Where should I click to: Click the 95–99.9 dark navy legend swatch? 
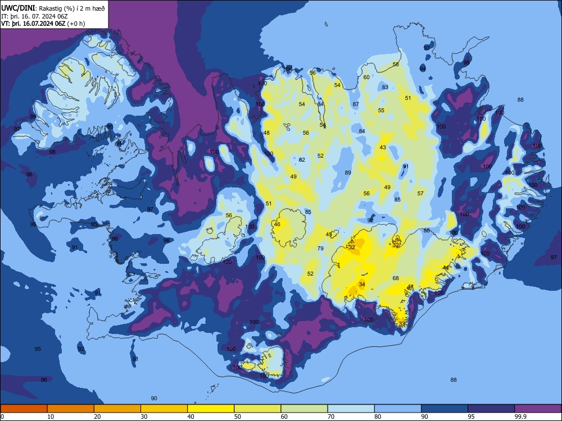[x=491, y=409]
